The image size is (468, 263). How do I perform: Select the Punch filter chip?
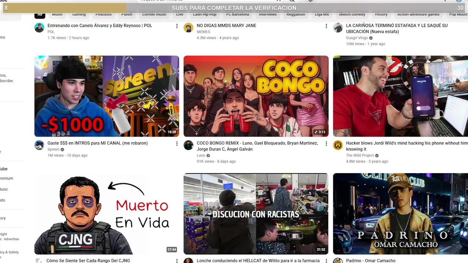127,15
